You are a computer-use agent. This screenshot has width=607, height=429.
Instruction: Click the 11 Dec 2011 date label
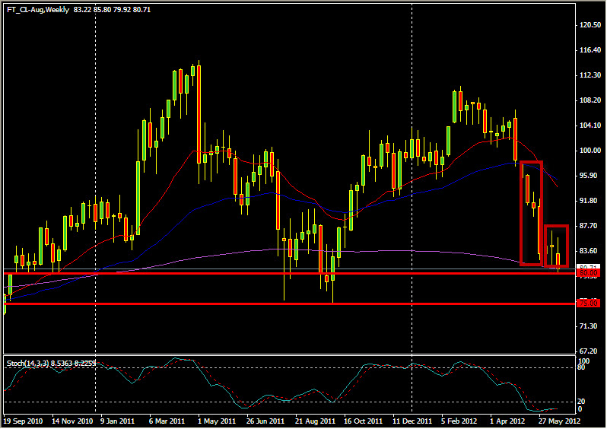coord(412,420)
